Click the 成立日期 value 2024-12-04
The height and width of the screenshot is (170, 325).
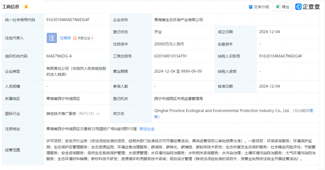[269, 32]
